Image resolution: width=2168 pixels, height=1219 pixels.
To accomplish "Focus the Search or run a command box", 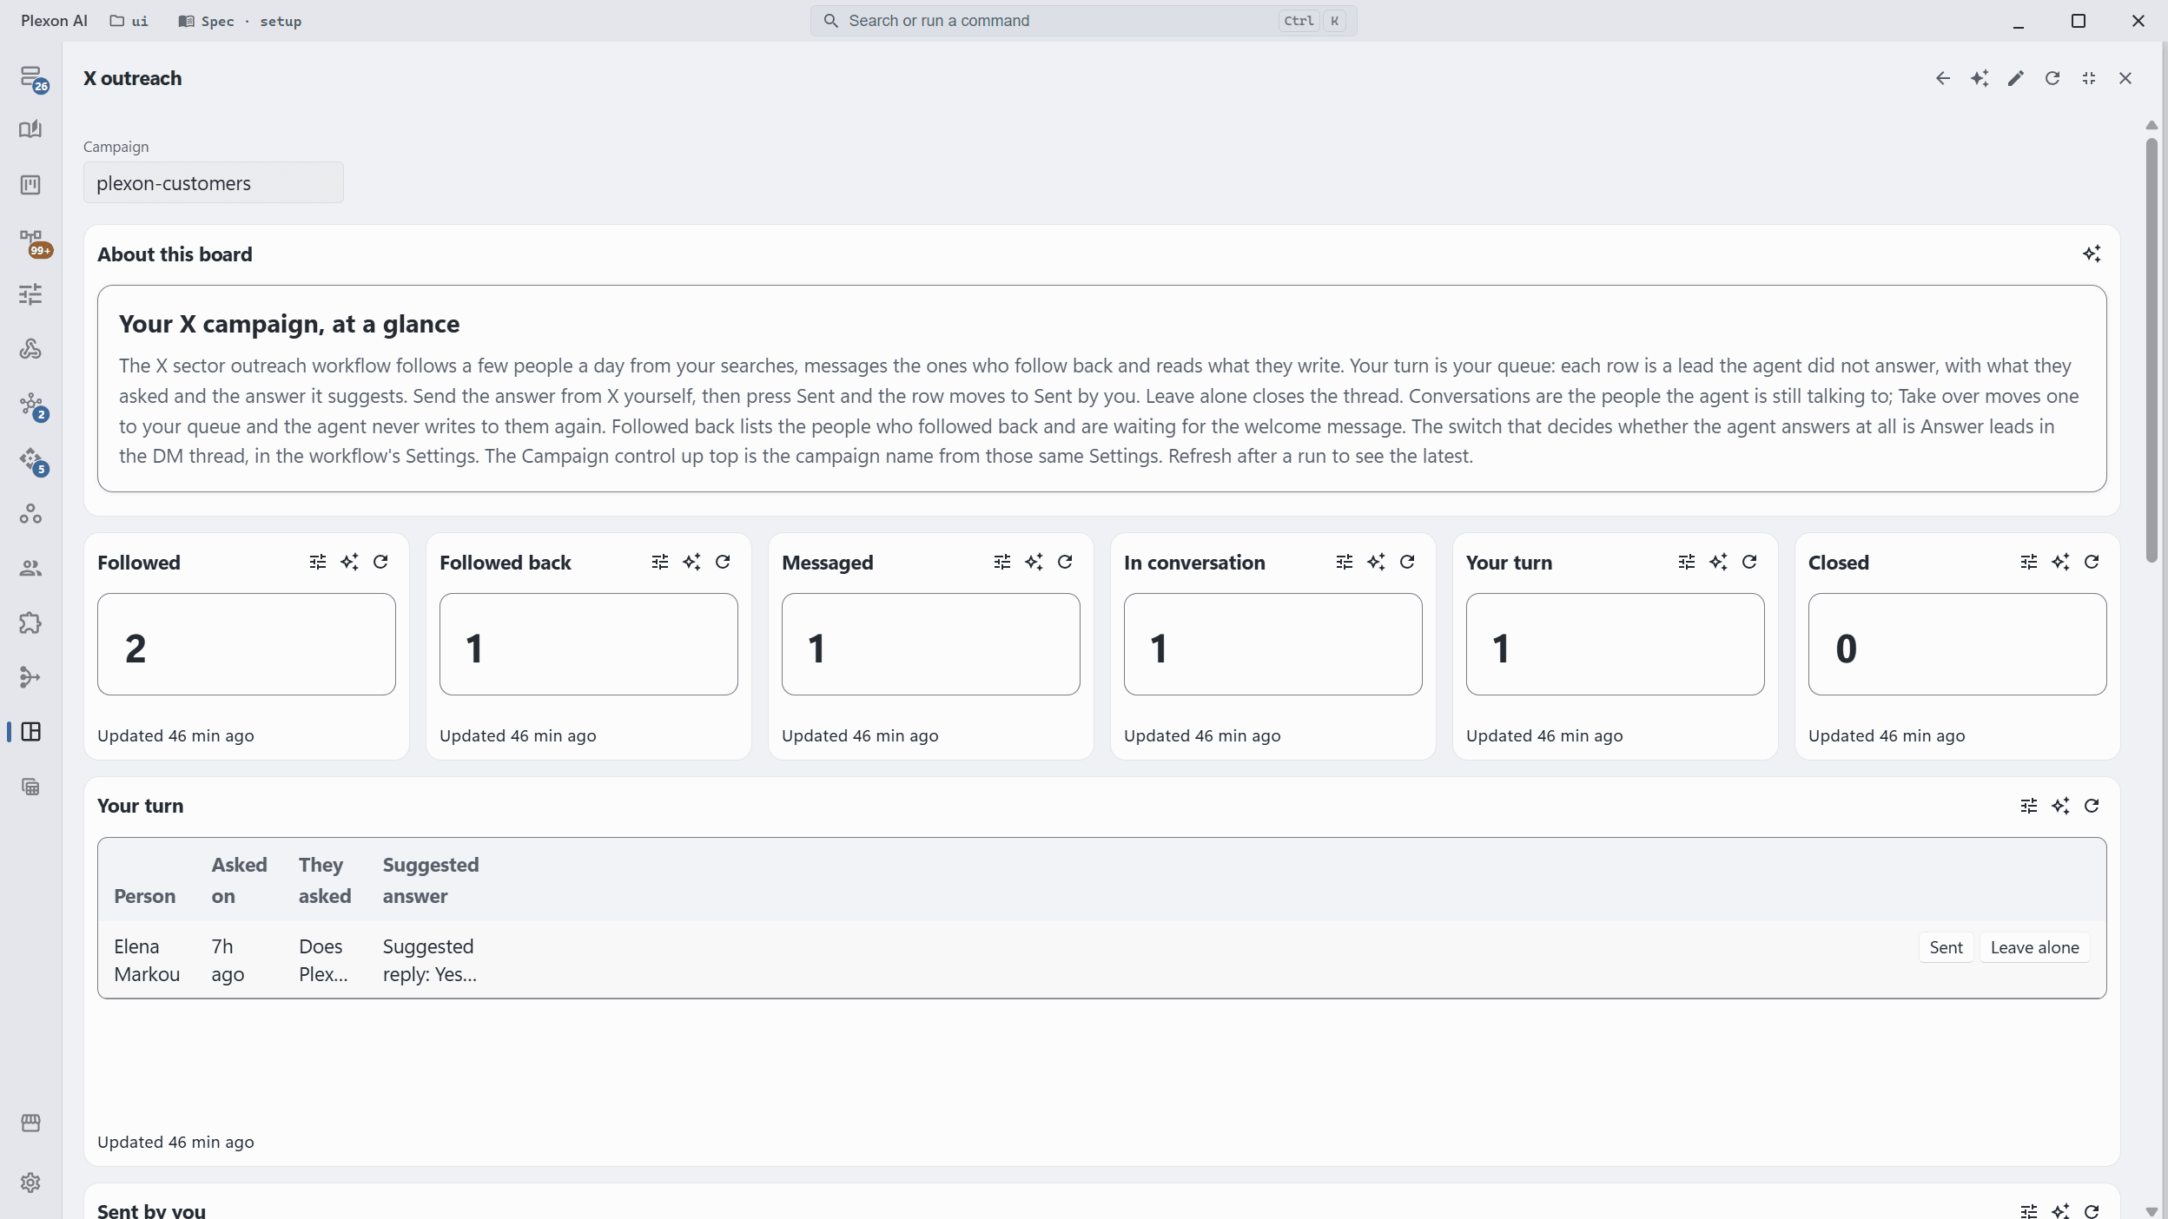I will pos(1083,21).
